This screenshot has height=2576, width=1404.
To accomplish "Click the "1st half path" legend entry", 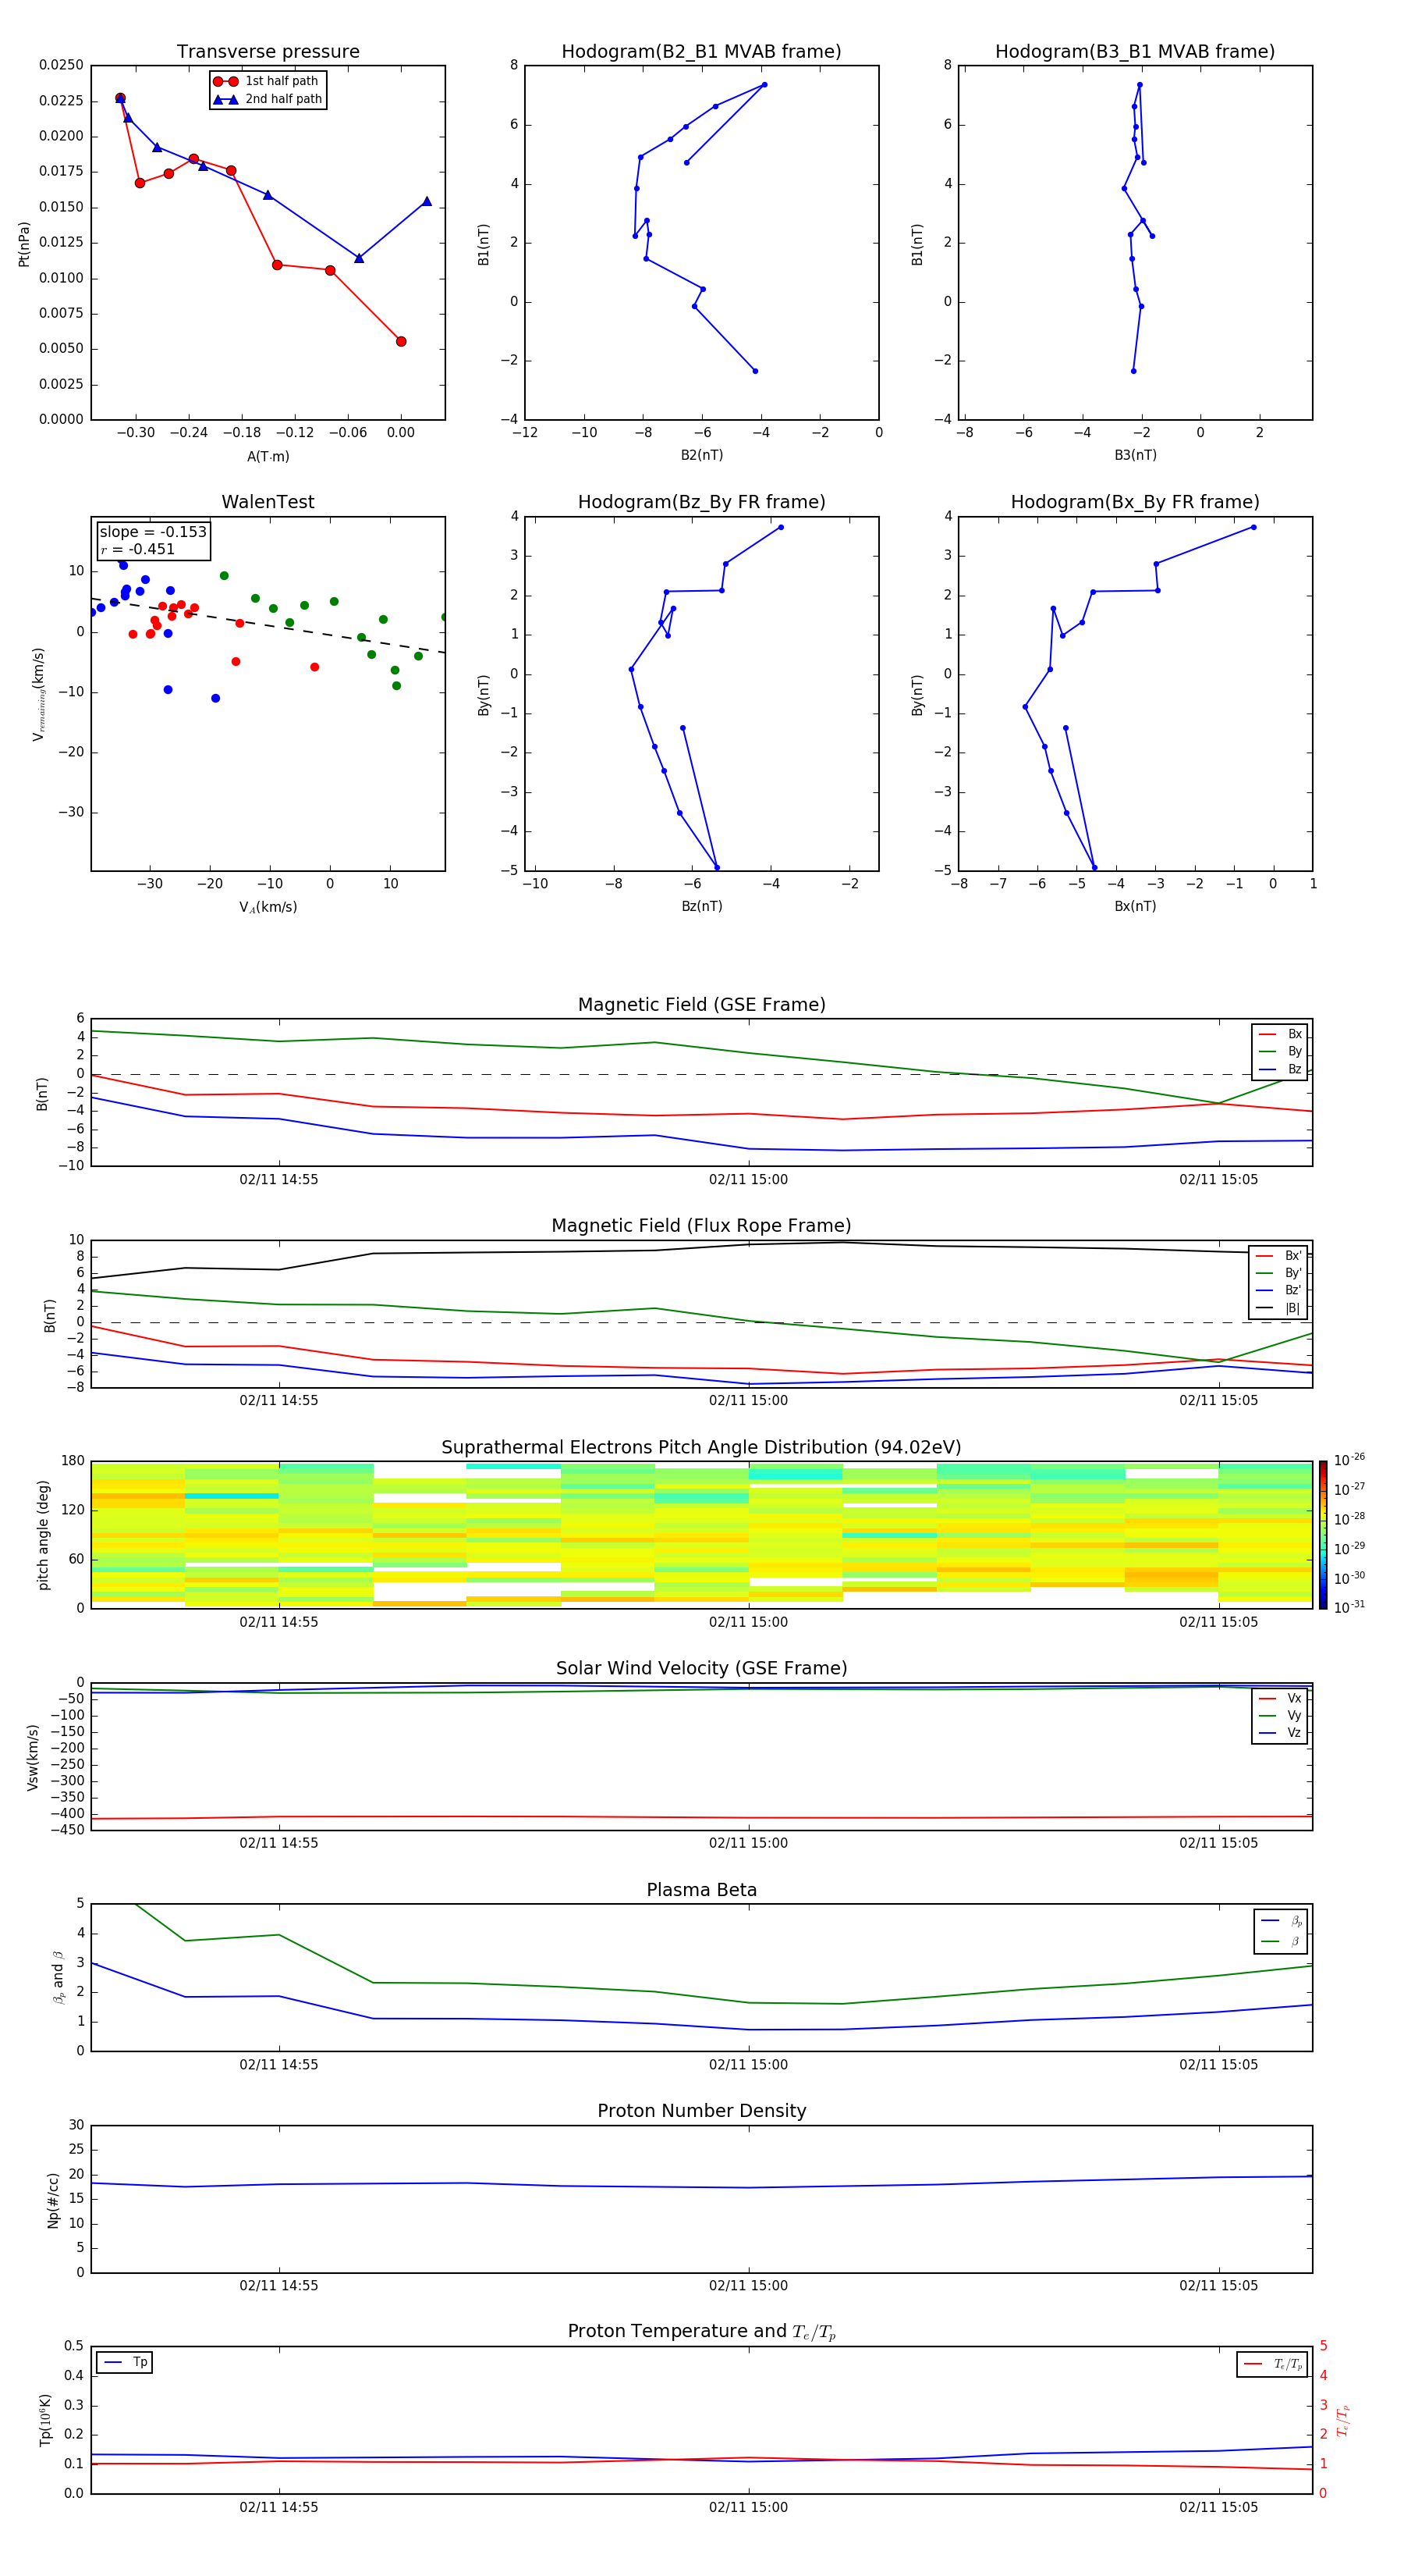I will coord(266,81).
